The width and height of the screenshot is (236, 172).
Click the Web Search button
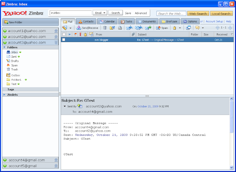198,14
